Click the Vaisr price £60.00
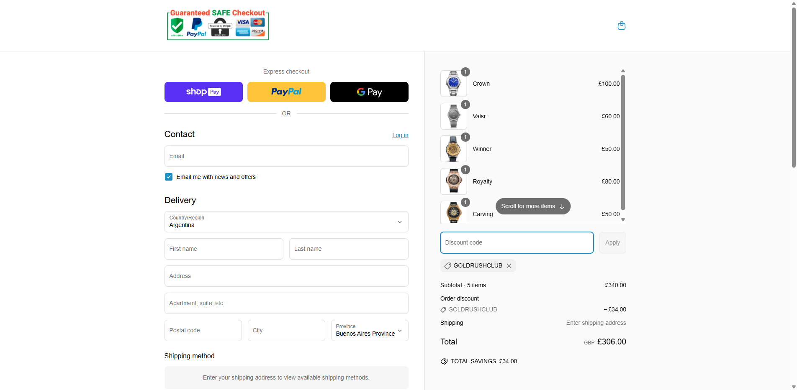 (611, 116)
